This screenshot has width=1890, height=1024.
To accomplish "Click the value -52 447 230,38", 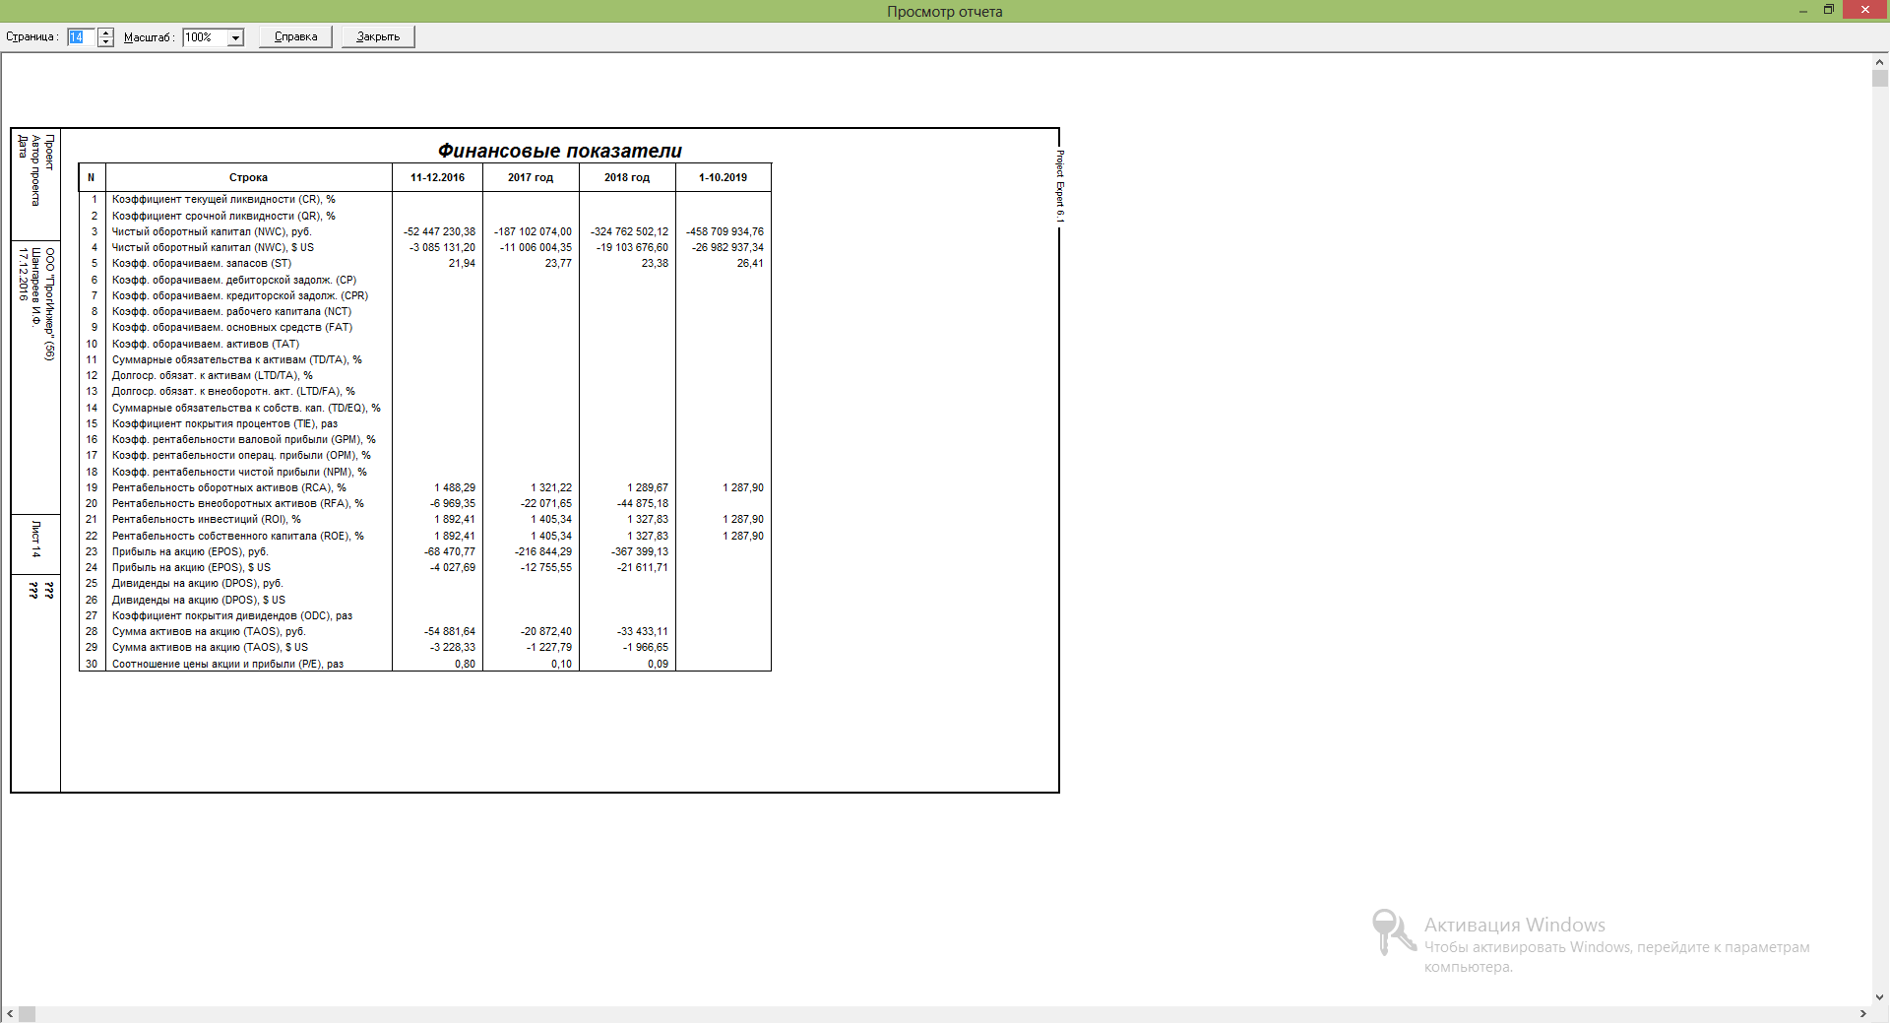I will coord(439,231).
